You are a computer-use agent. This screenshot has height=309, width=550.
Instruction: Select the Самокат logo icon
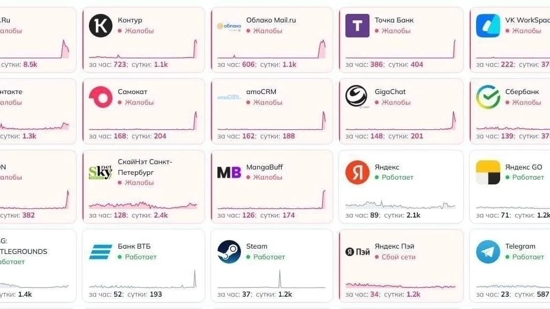[x=101, y=97]
